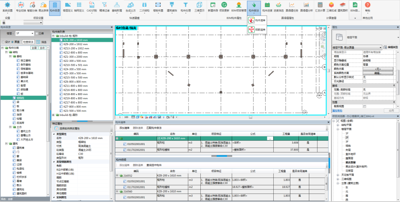This screenshot has width=400, height=202.
Task: Enable the 三维 checkbox
Action: coord(37,34)
